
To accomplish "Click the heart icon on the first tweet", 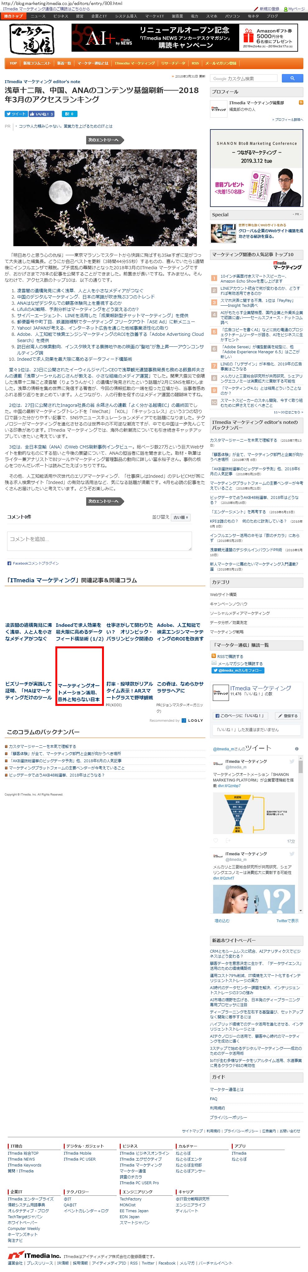I will pos(216,840).
